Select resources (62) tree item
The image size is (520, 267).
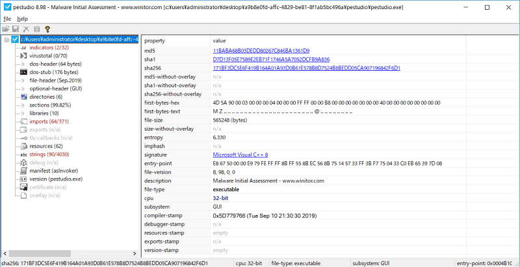point(46,146)
